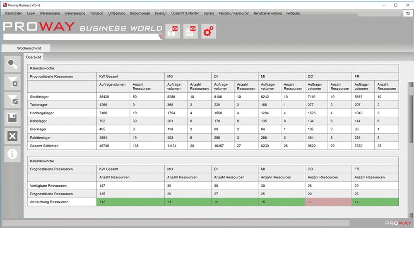
Task: Click the refresh icon at menu bar end
Action: 408,13
